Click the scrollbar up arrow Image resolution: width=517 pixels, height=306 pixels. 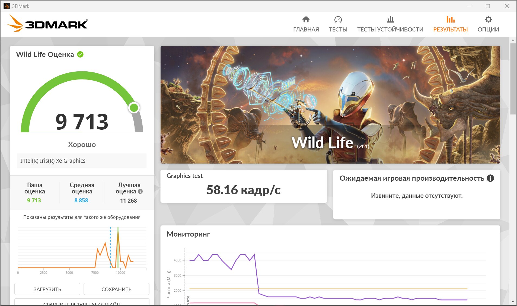click(513, 40)
